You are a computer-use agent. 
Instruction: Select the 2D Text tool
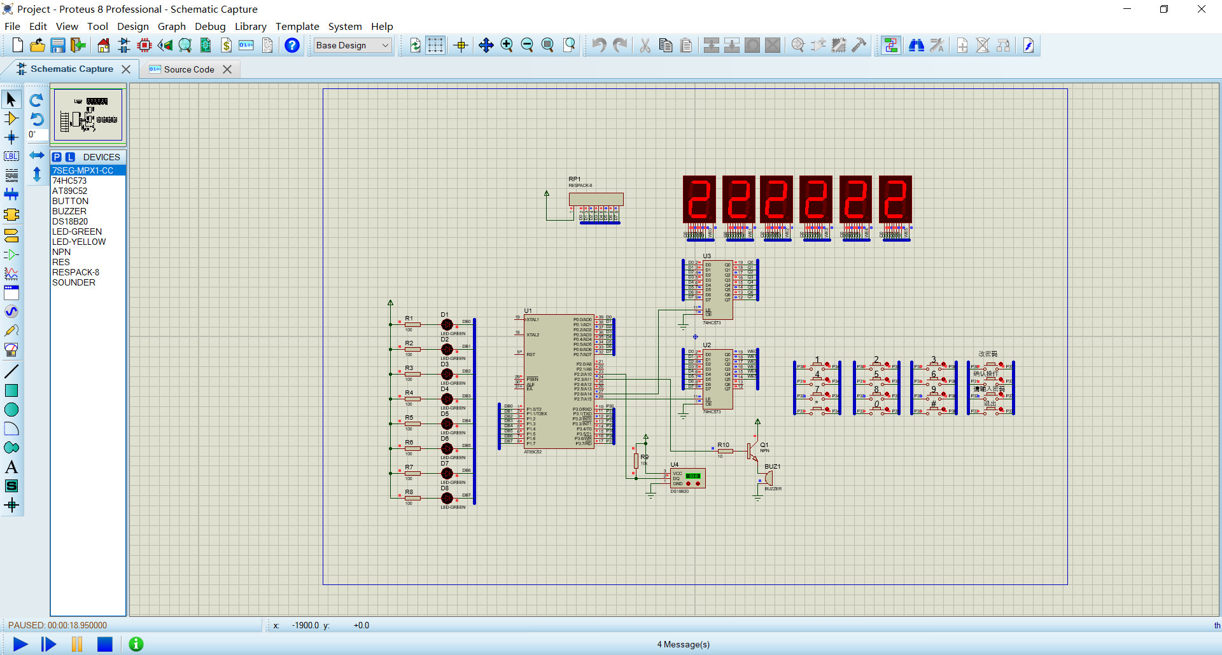pyautogui.click(x=11, y=467)
